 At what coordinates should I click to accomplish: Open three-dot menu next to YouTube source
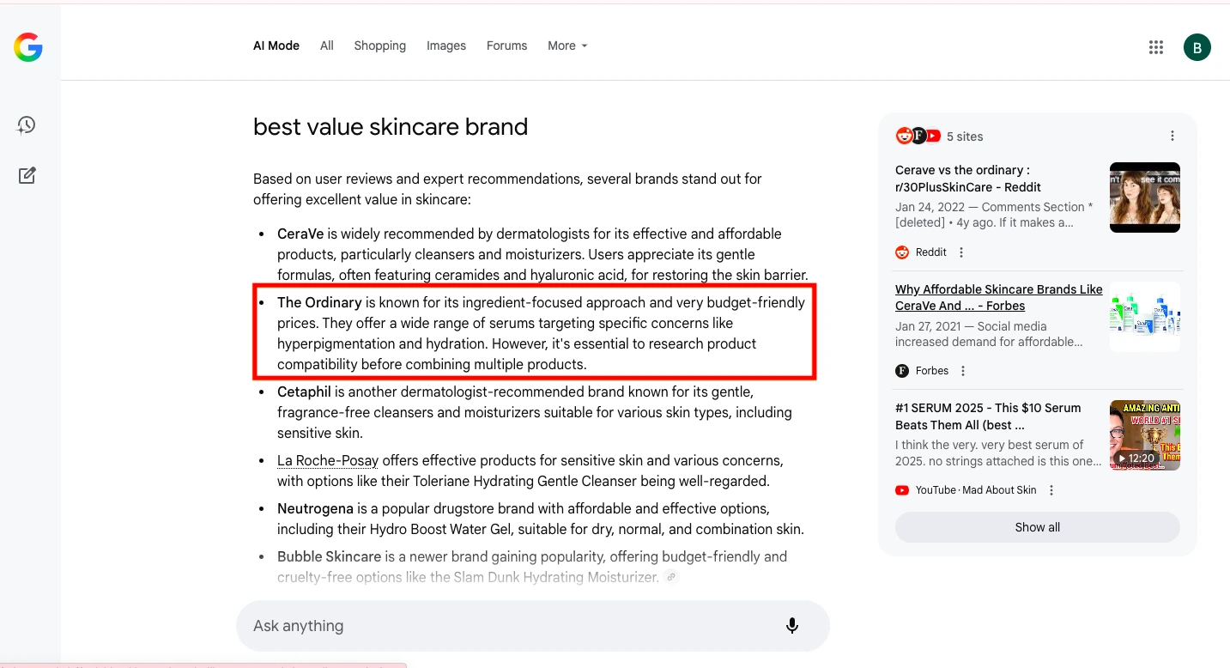(x=1051, y=490)
